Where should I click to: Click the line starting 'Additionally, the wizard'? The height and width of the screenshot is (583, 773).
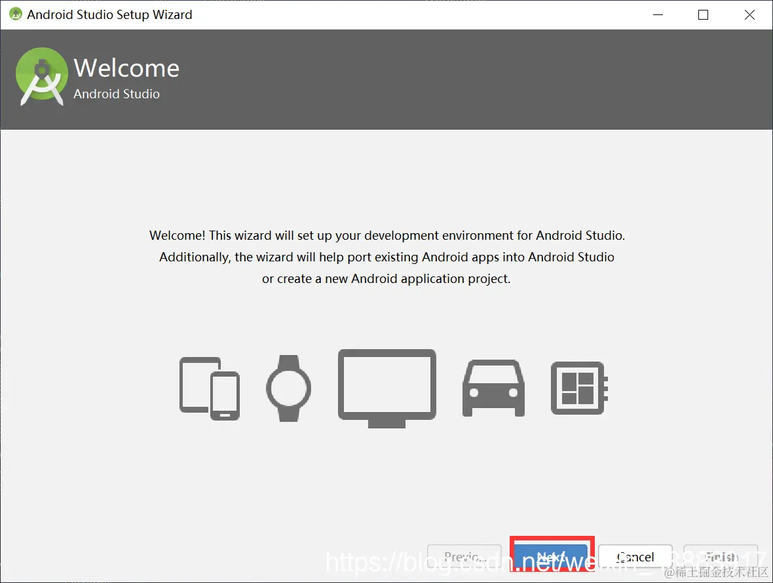pos(387,257)
